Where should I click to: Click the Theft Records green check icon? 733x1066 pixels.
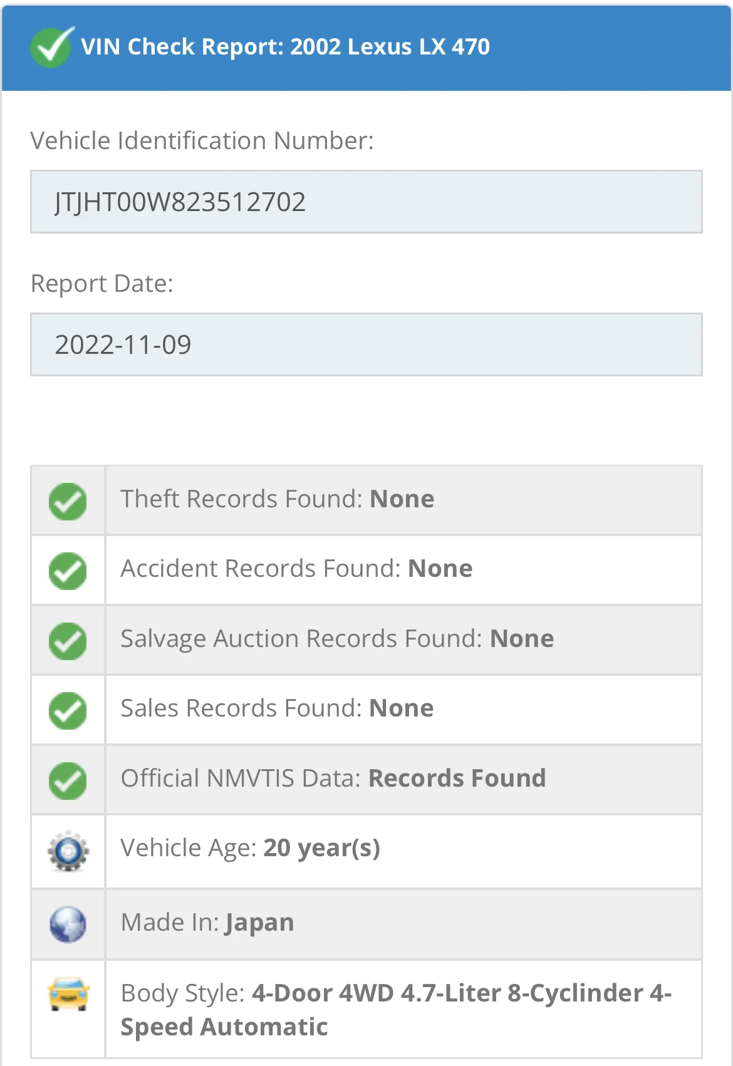coord(68,501)
